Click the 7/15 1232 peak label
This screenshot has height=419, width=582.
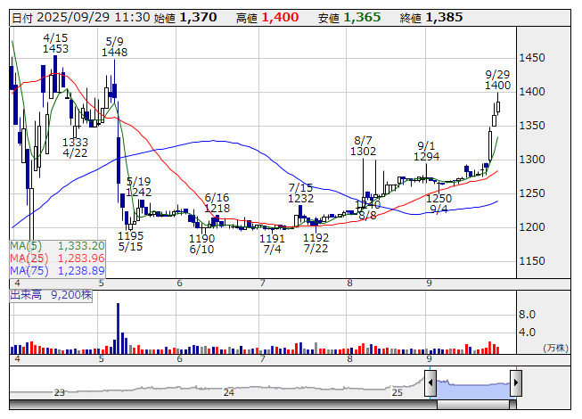click(300, 193)
